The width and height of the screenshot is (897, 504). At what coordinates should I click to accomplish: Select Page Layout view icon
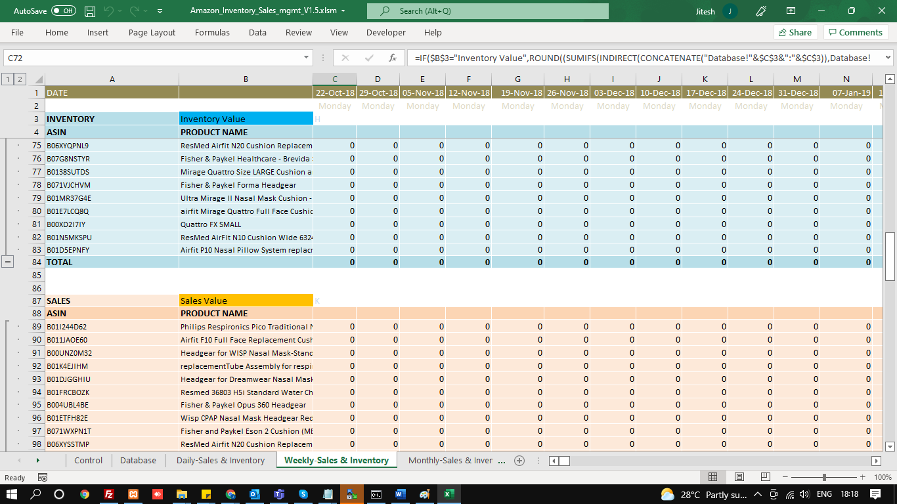pyautogui.click(x=739, y=477)
